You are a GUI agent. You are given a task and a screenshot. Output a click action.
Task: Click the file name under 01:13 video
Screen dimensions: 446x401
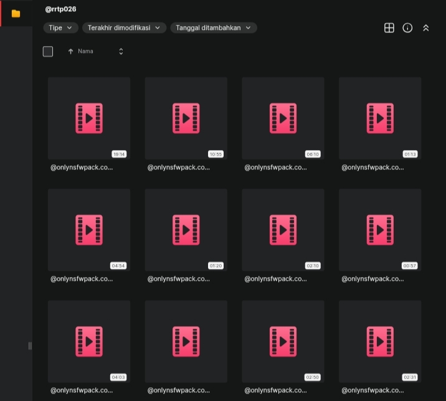[x=372, y=167]
